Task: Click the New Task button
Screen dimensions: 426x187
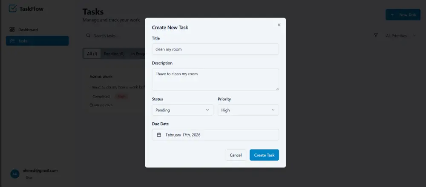Action: click(403, 14)
